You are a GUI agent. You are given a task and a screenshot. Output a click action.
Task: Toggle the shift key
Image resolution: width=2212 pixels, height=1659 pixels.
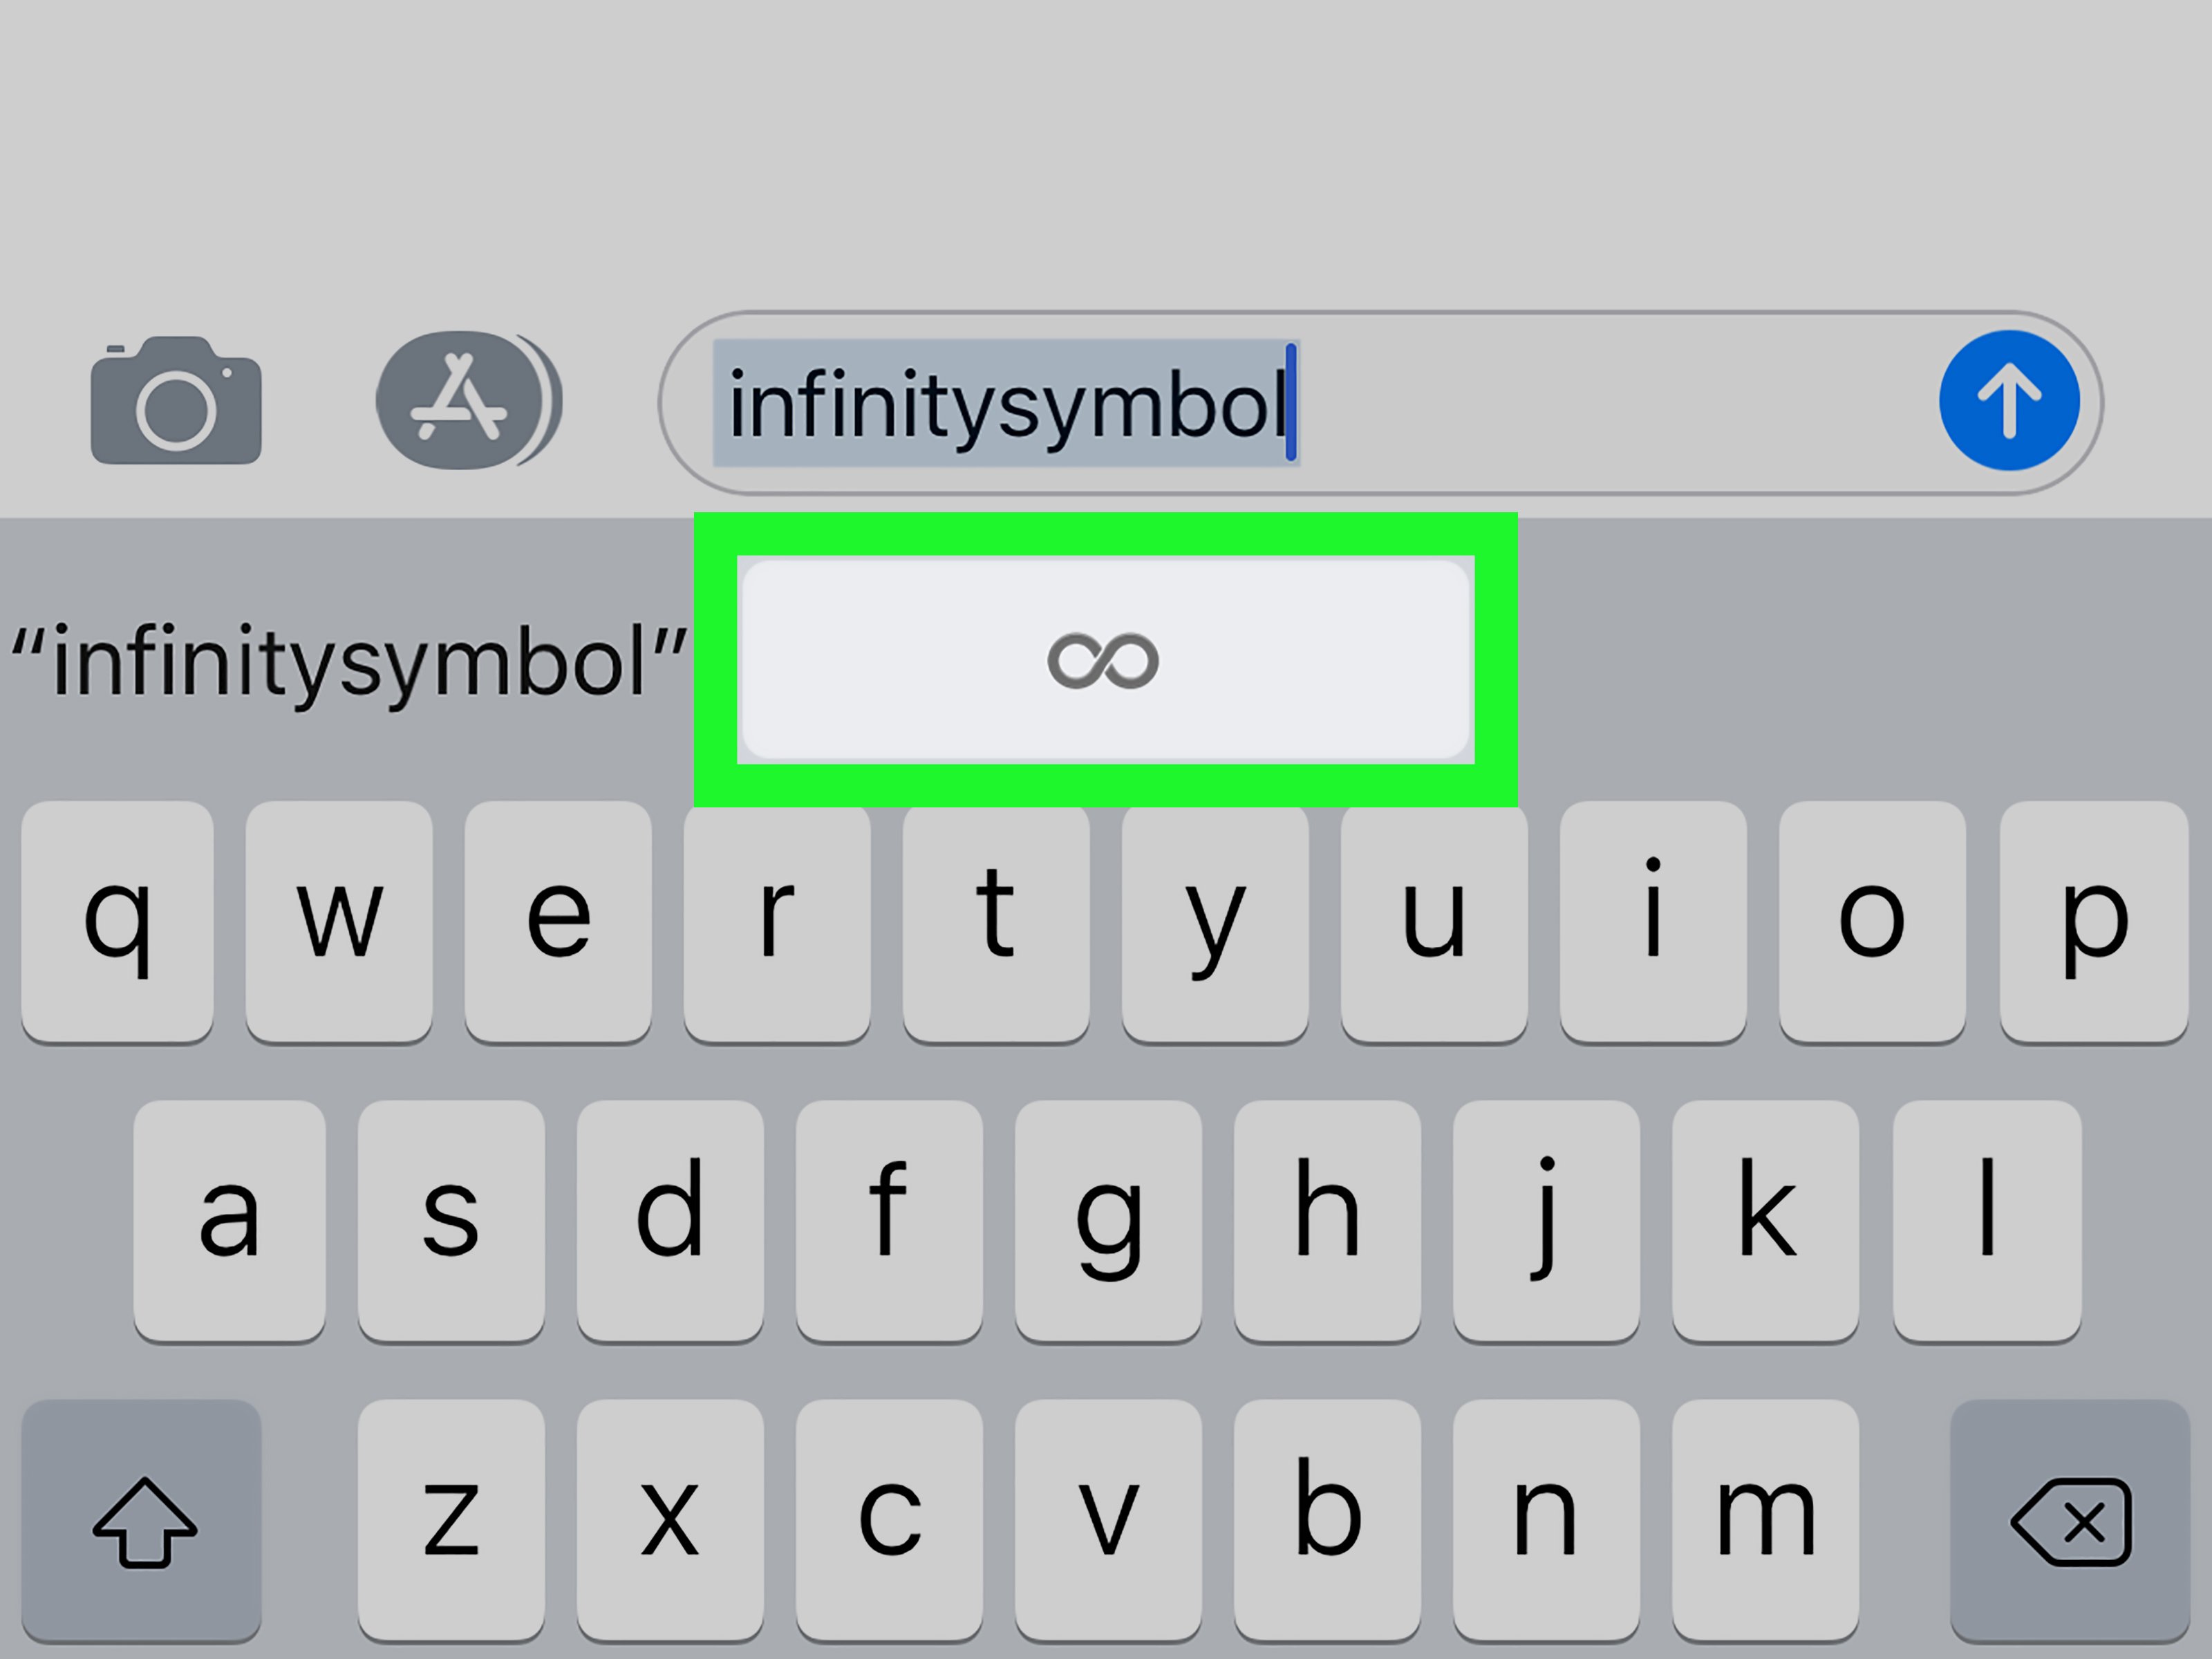click(142, 1520)
